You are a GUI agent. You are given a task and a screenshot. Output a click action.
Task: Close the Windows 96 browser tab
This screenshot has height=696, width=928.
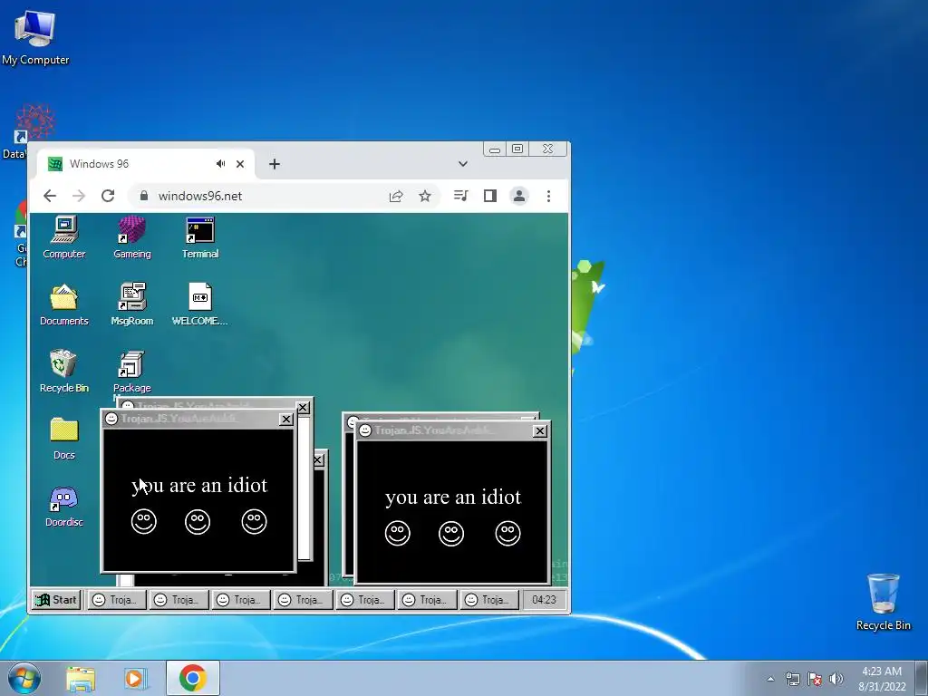(239, 164)
